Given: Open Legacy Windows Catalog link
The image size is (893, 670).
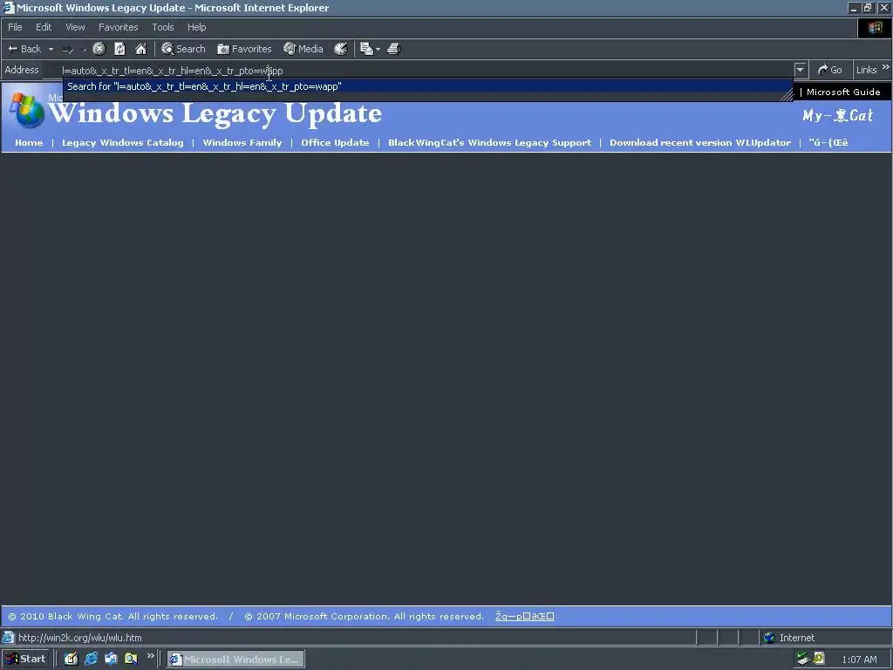Looking at the screenshot, I should [x=123, y=142].
